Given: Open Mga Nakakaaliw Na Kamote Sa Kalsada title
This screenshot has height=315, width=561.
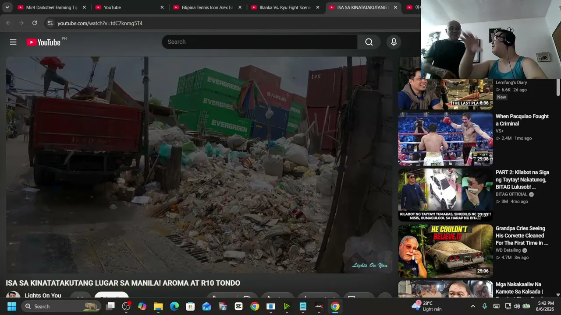Looking at the screenshot, I should click(x=519, y=289).
